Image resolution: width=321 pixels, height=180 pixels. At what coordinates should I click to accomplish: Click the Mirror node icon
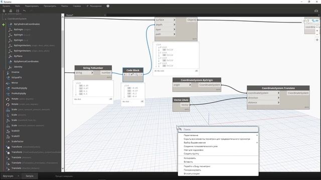pyautogui.click(x=8, y=83)
